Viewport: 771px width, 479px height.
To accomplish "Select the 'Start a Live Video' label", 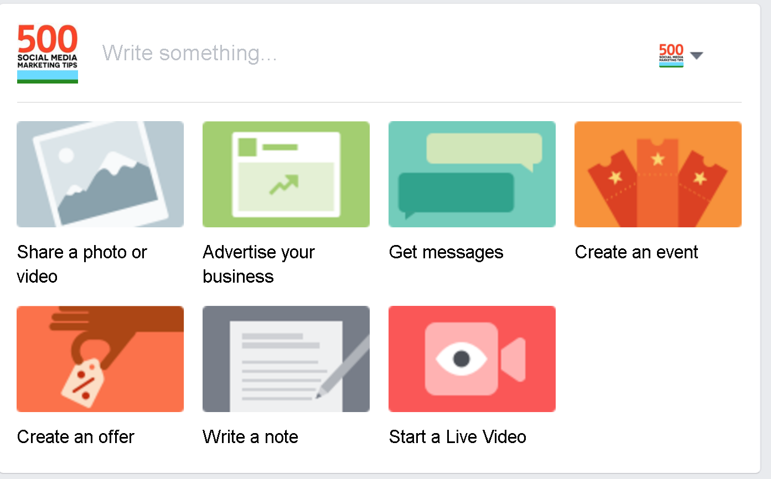I will coord(458,437).
